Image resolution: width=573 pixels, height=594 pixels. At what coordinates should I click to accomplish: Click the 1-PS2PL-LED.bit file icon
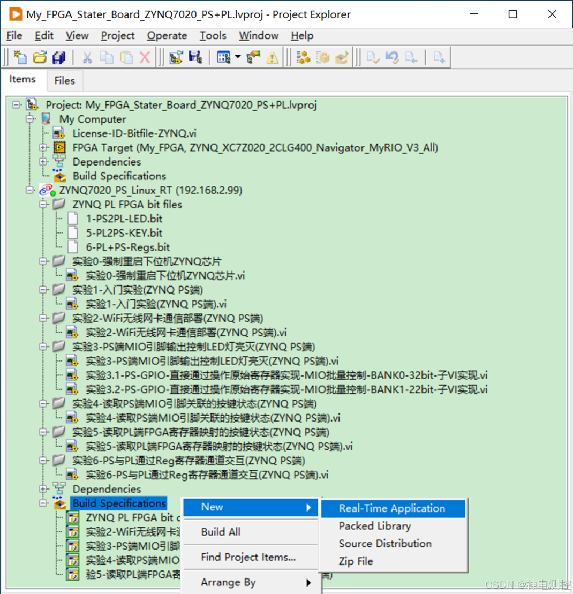pyautogui.click(x=72, y=219)
